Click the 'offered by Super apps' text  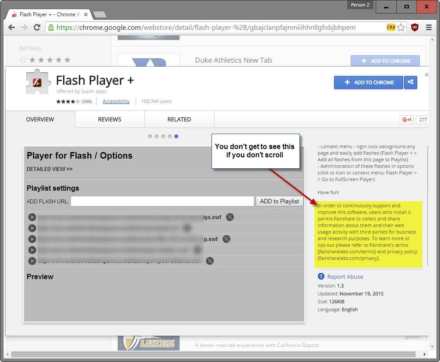coord(81,91)
